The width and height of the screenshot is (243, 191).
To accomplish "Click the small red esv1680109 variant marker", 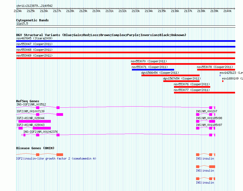I will pyautogui.click(x=223, y=81).
